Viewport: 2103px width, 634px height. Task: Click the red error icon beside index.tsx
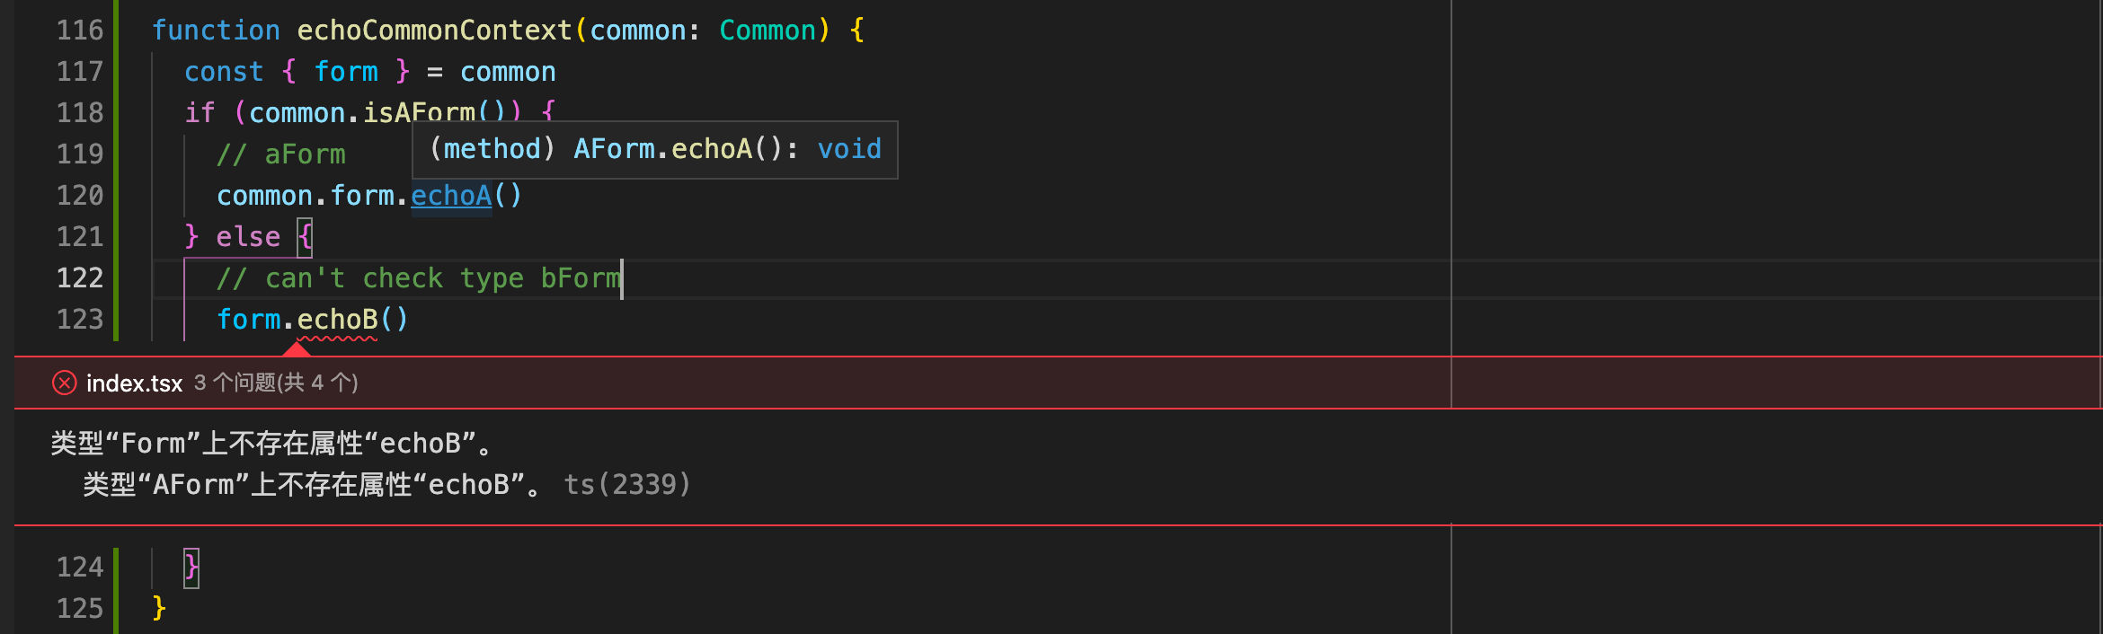(64, 383)
